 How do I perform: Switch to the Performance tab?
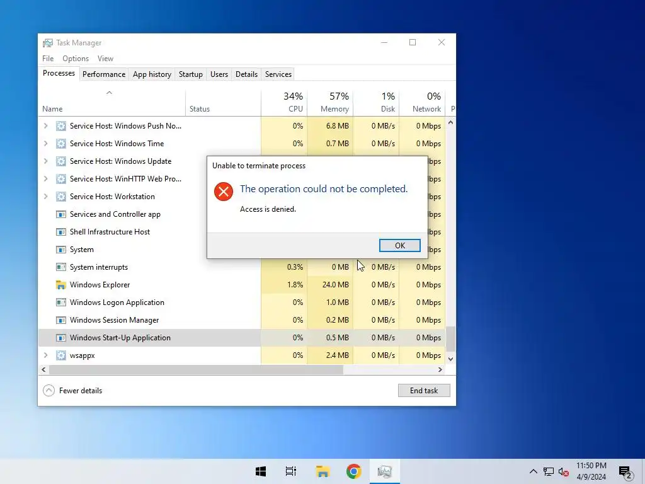pyautogui.click(x=104, y=74)
